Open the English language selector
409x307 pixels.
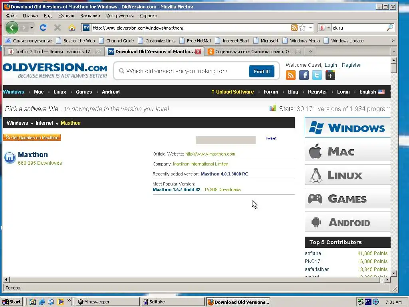[372, 92]
